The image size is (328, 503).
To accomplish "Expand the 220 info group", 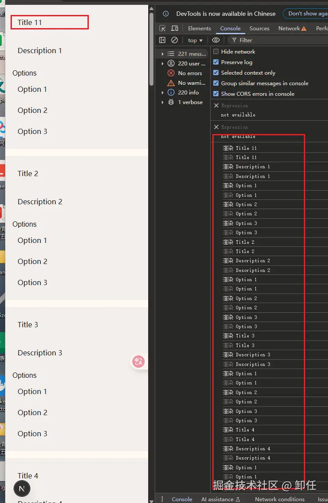I will (163, 93).
